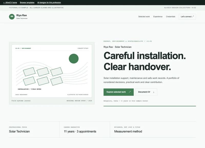Click the 'Clear handover.' headline
Screen dimensions: 205x148
[137, 67]
